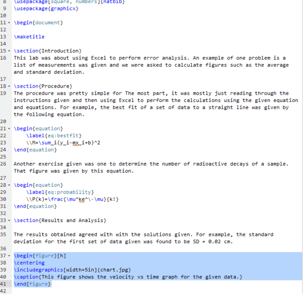
Task: Click the \caption text in the figure
Action: point(128,277)
